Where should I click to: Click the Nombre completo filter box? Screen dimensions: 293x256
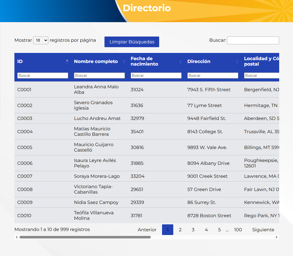point(99,75)
